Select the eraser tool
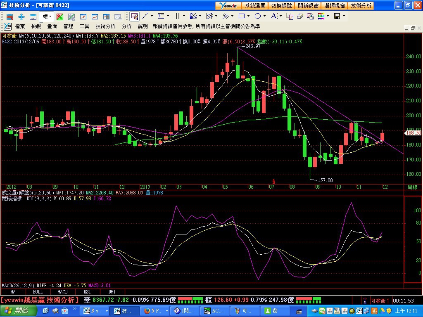The height and width of the screenshot is (317, 423). [x=300, y=17]
